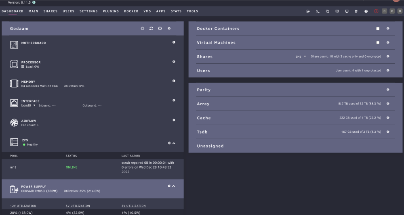Open the help question mark icon
This screenshot has height=215, width=404.
(x=366, y=11)
